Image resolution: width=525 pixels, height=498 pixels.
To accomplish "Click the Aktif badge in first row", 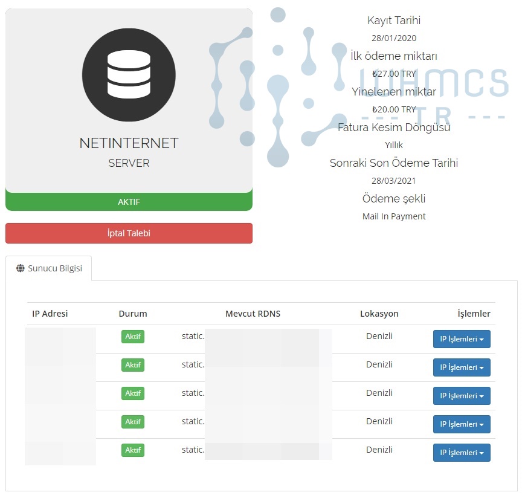I will [133, 337].
